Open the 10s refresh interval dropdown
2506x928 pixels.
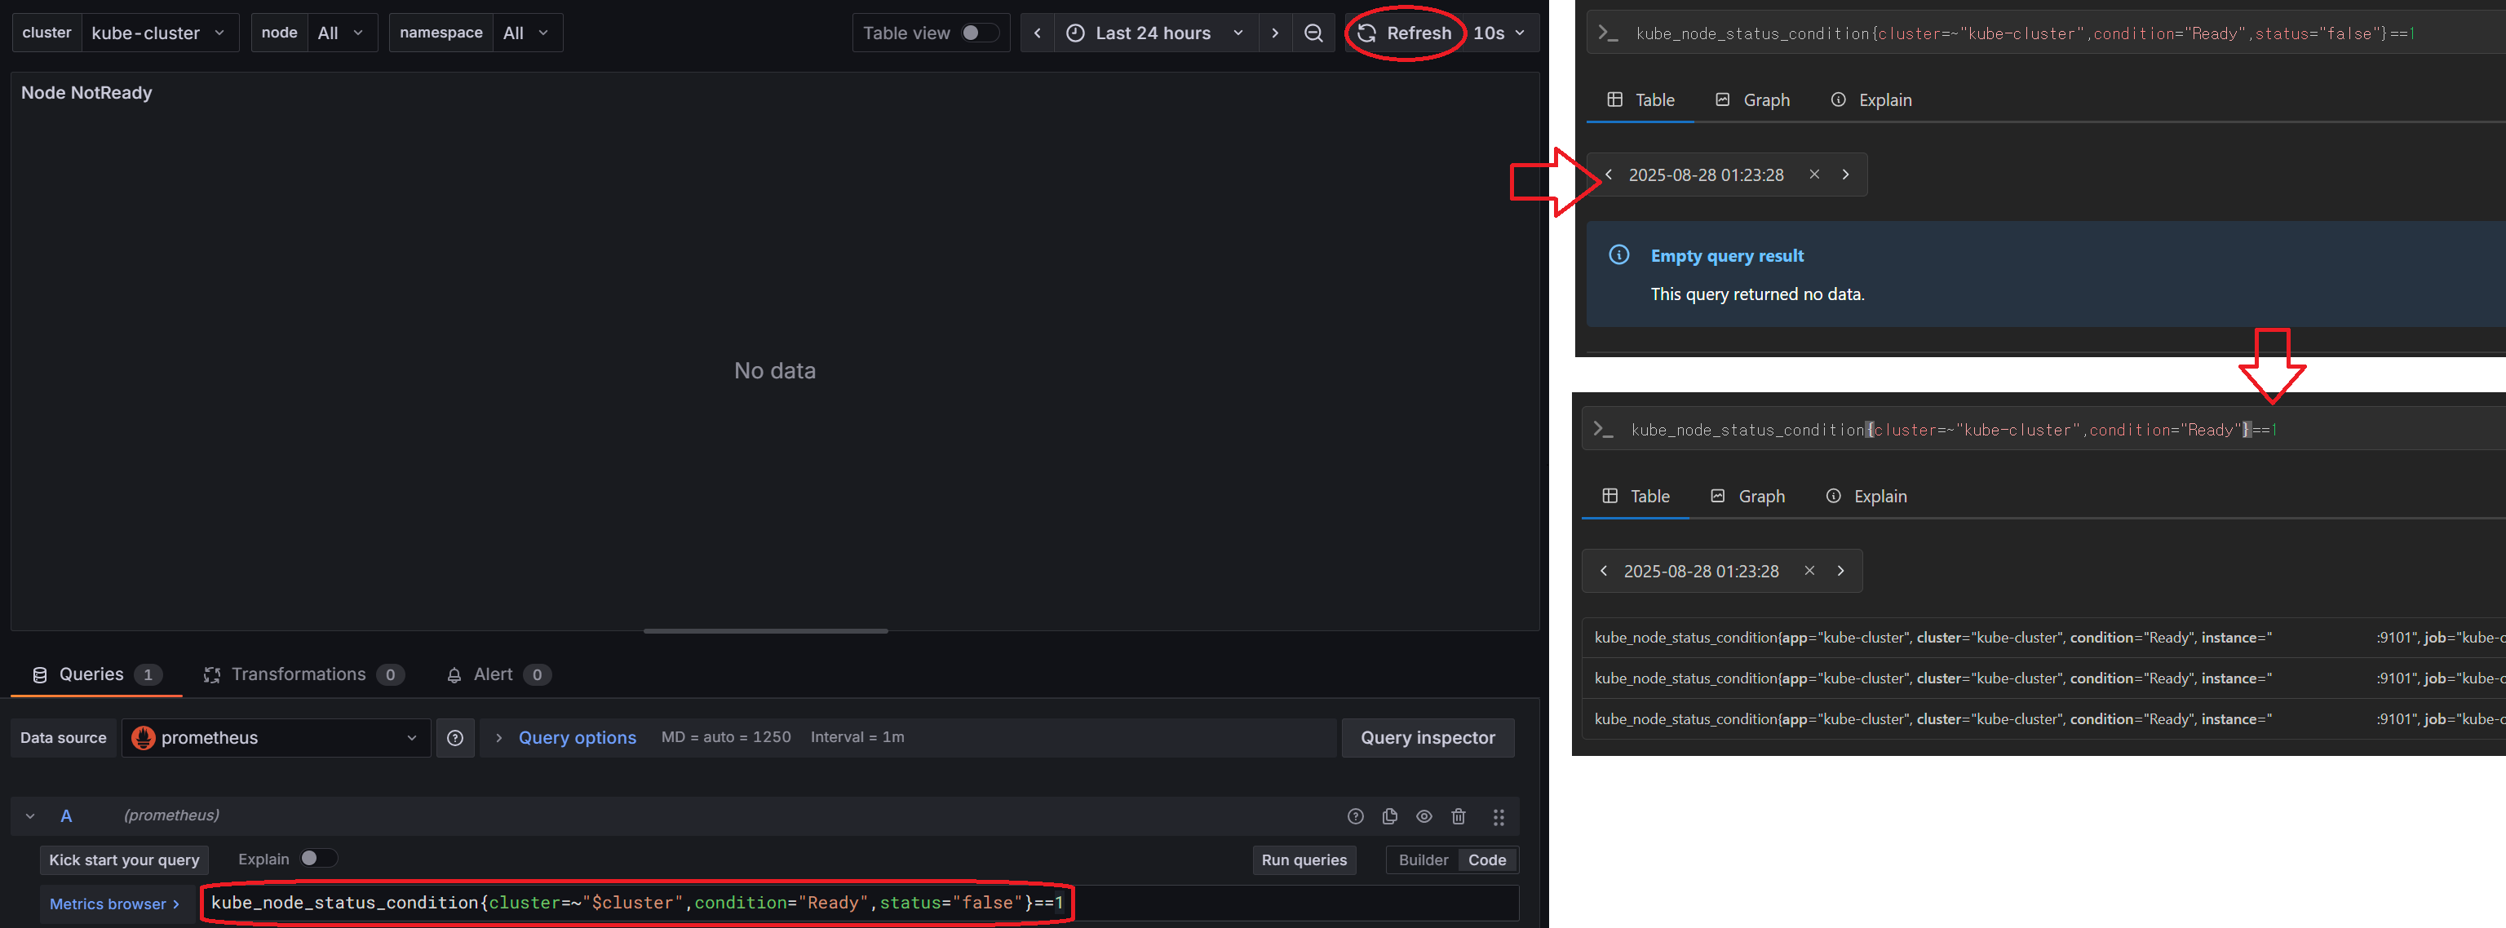tap(1499, 33)
